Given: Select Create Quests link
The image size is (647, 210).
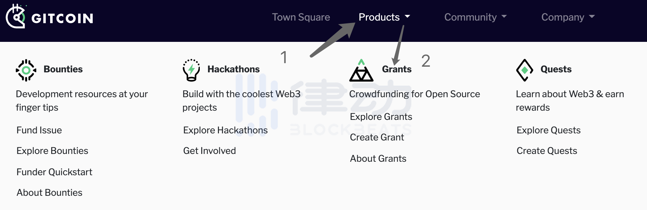Looking at the screenshot, I should click(547, 151).
